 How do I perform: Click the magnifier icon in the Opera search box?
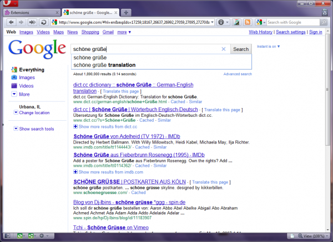click(324, 22)
